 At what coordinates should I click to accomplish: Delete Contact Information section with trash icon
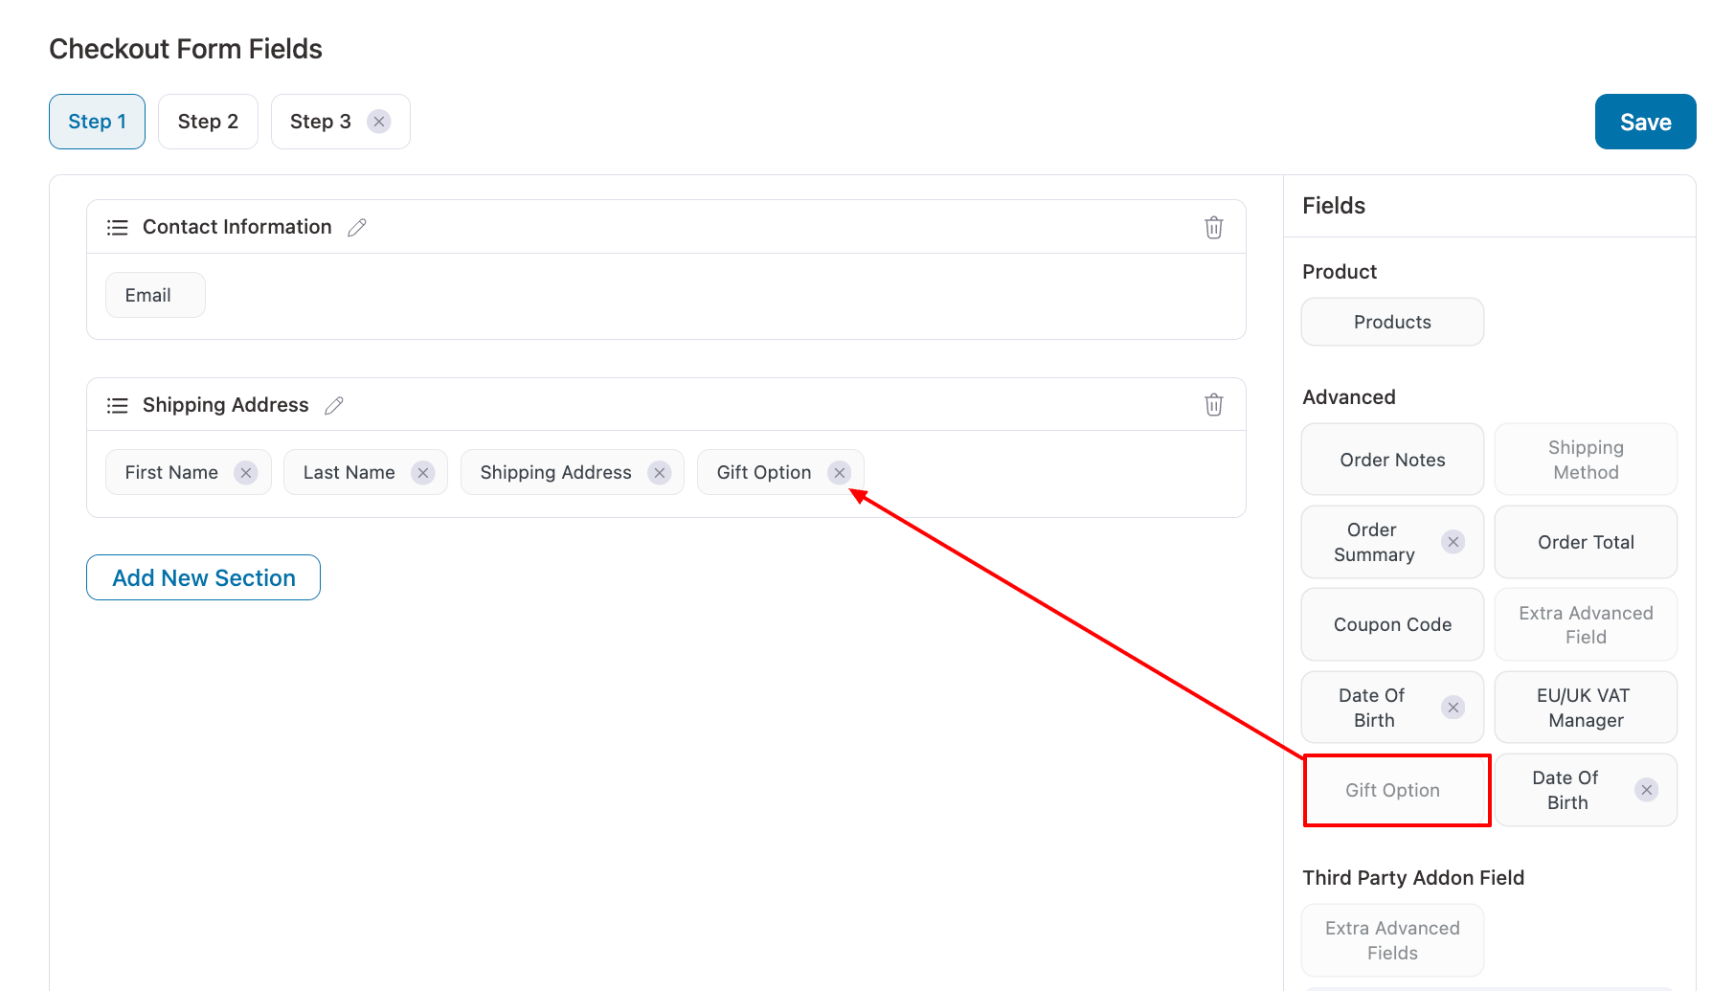pos(1213,227)
